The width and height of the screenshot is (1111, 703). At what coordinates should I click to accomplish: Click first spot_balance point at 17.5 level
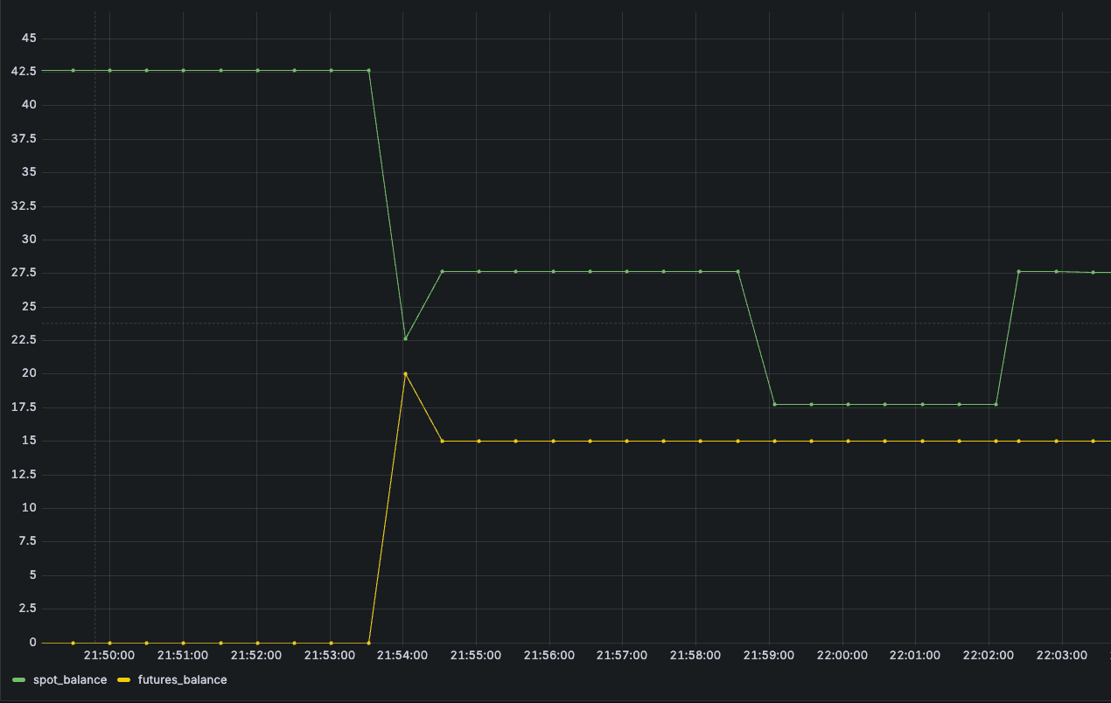click(x=774, y=404)
